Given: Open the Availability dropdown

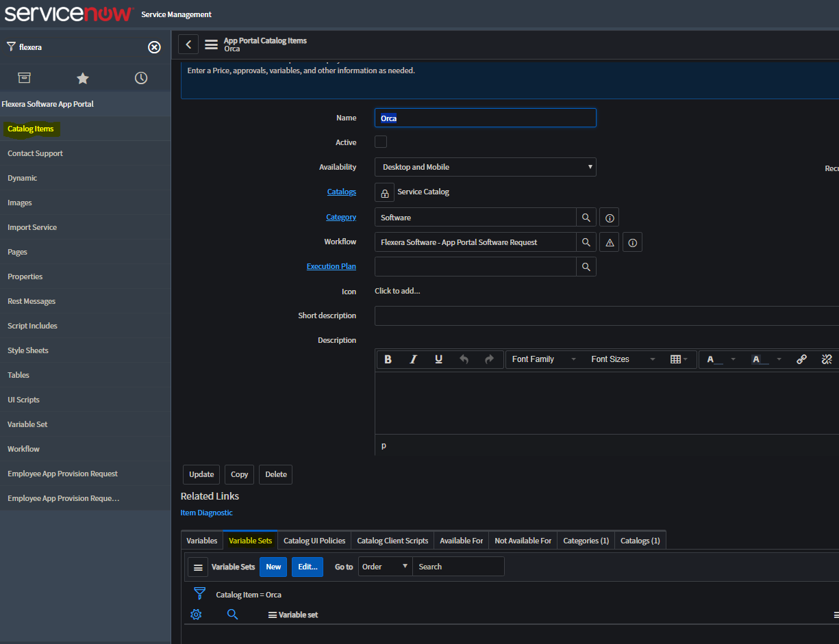Looking at the screenshot, I should (x=486, y=167).
